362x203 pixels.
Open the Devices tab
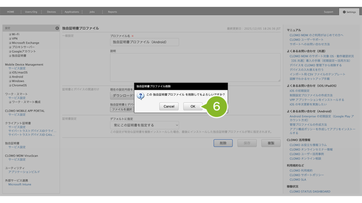[51, 12]
